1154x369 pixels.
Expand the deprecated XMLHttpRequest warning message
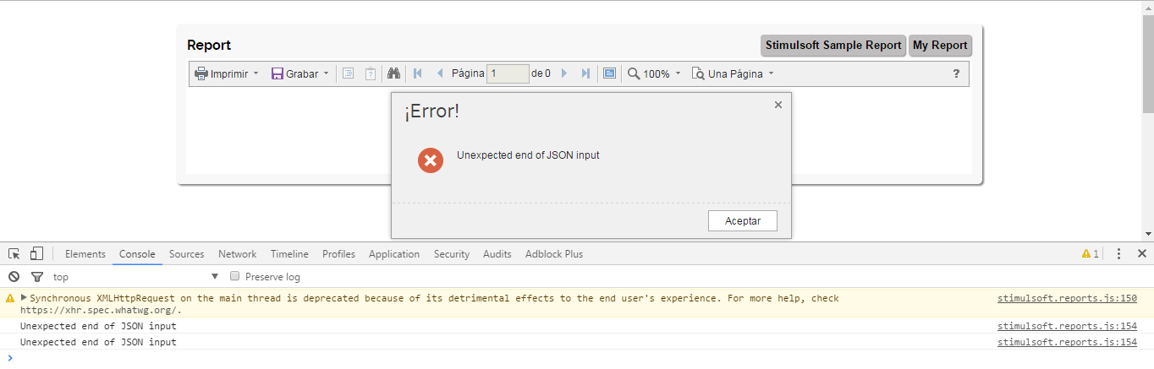pos(24,298)
